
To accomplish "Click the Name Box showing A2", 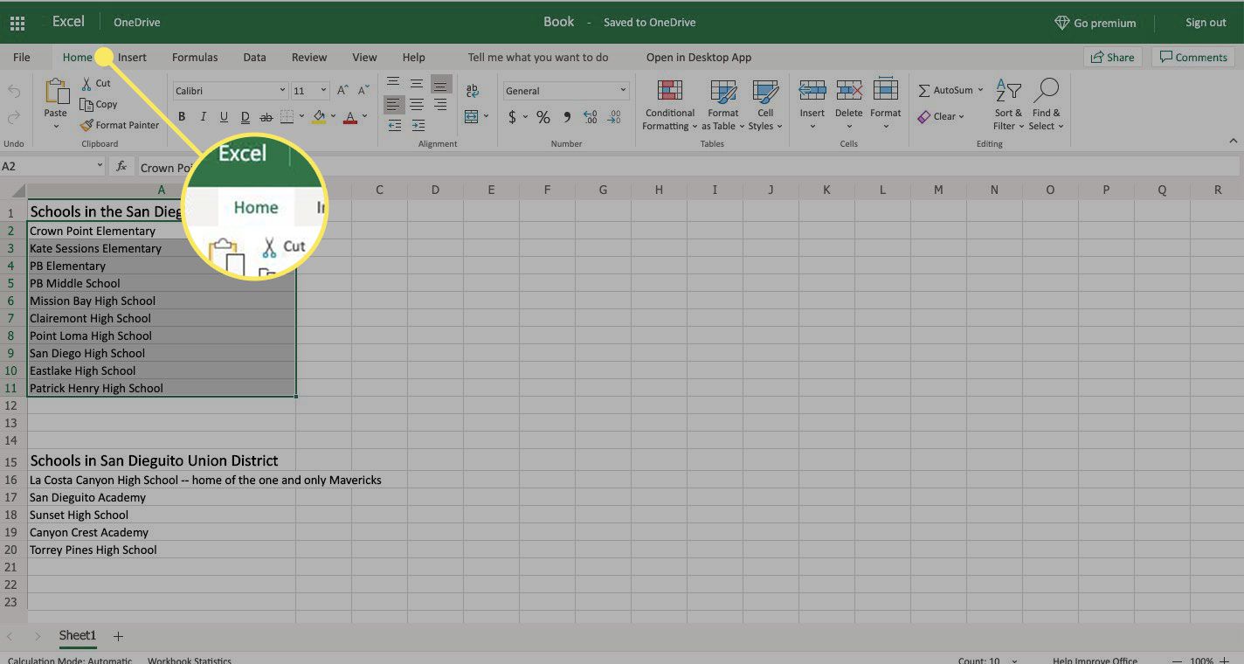I will click(x=52, y=167).
